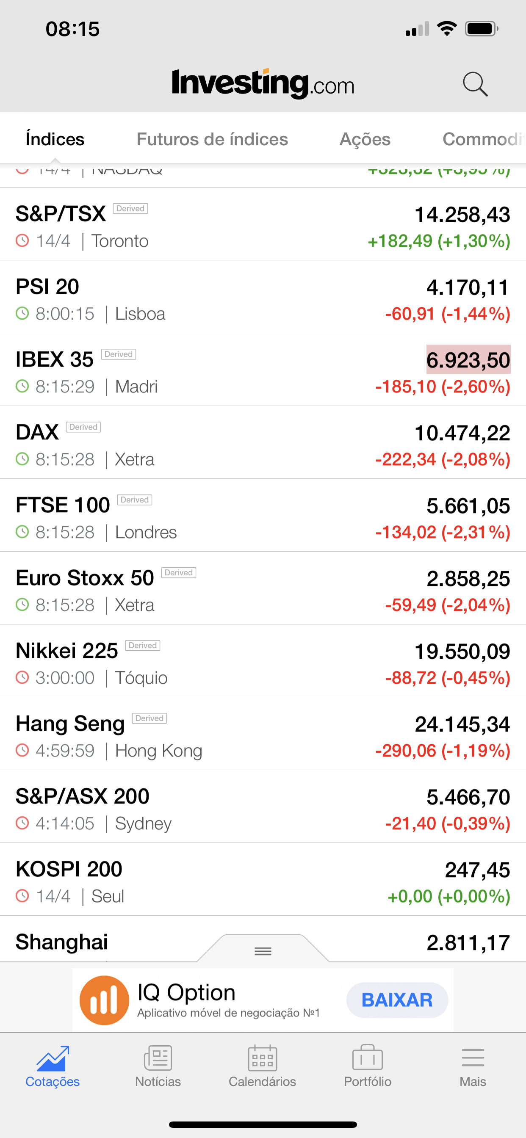Open the Hang Seng index row

click(263, 734)
